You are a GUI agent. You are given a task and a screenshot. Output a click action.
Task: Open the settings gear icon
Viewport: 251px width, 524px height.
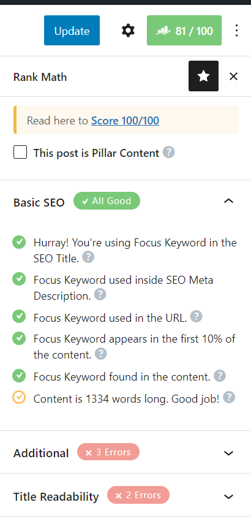point(128,31)
